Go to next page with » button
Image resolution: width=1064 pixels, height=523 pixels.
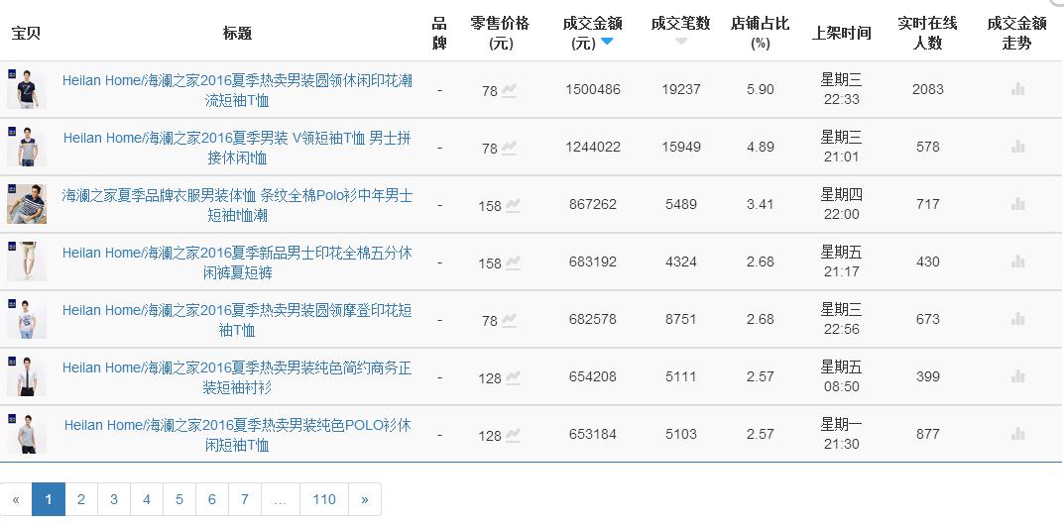point(365,499)
